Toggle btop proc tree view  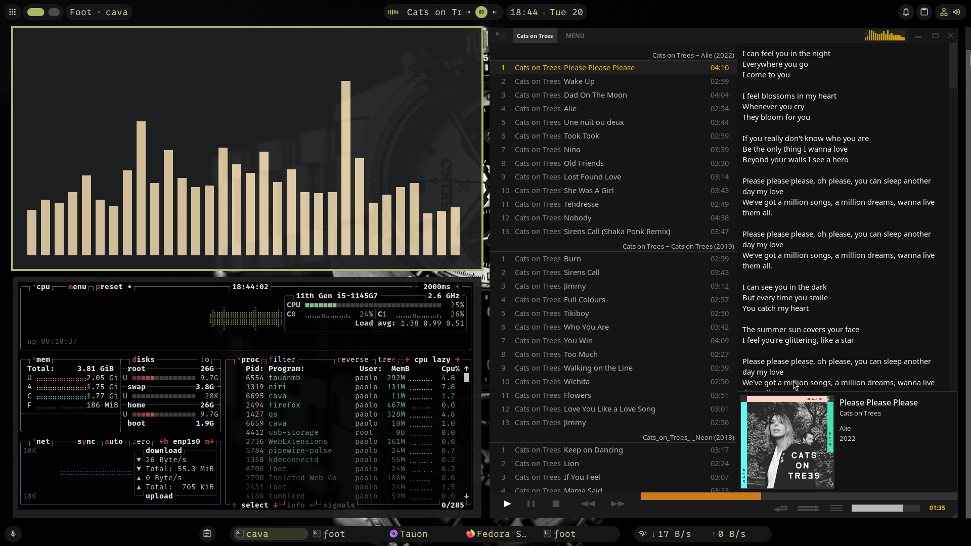tap(386, 359)
